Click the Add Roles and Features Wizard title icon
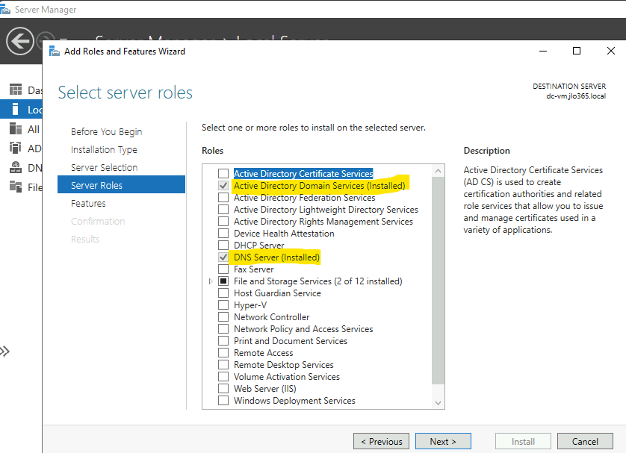Screen dimensions: 626x453 coord(55,51)
